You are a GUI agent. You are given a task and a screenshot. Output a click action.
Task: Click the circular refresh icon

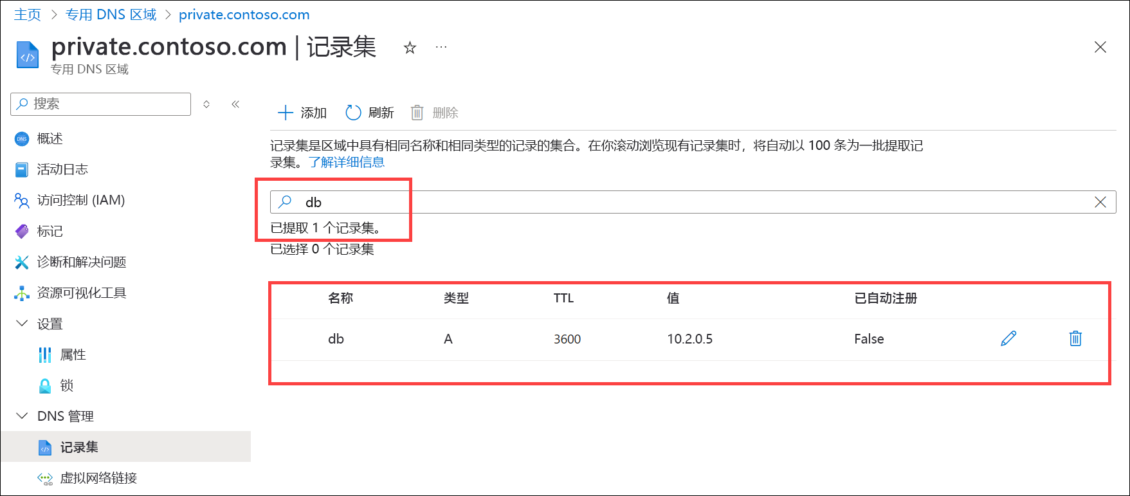[353, 113]
